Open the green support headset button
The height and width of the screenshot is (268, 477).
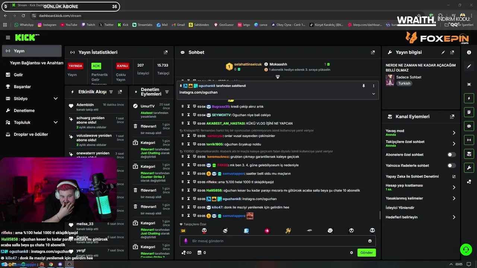(x=466, y=249)
